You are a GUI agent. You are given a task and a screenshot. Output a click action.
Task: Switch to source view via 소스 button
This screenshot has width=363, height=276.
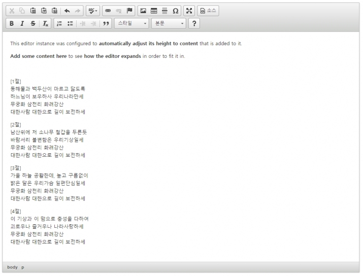tap(208, 11)
